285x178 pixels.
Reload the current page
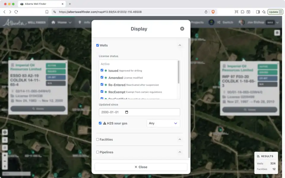click(x=16, y=12)
